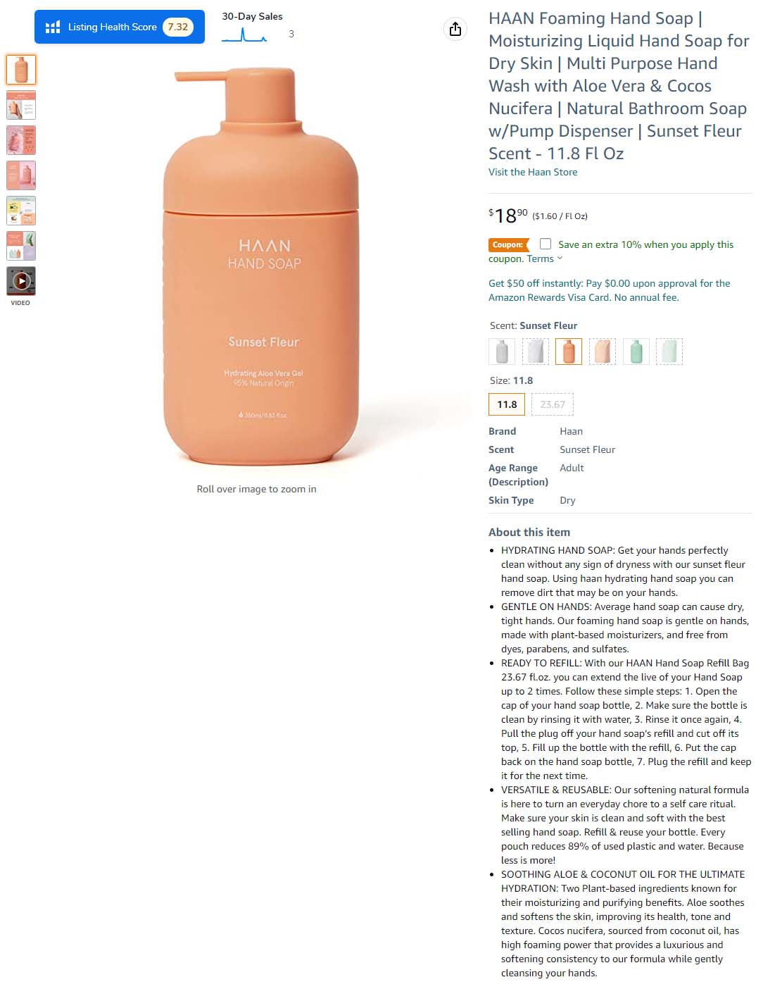Choose the mint green refill pouch swatch
This screenshot has width=763, height=989.
click(669, 352)
